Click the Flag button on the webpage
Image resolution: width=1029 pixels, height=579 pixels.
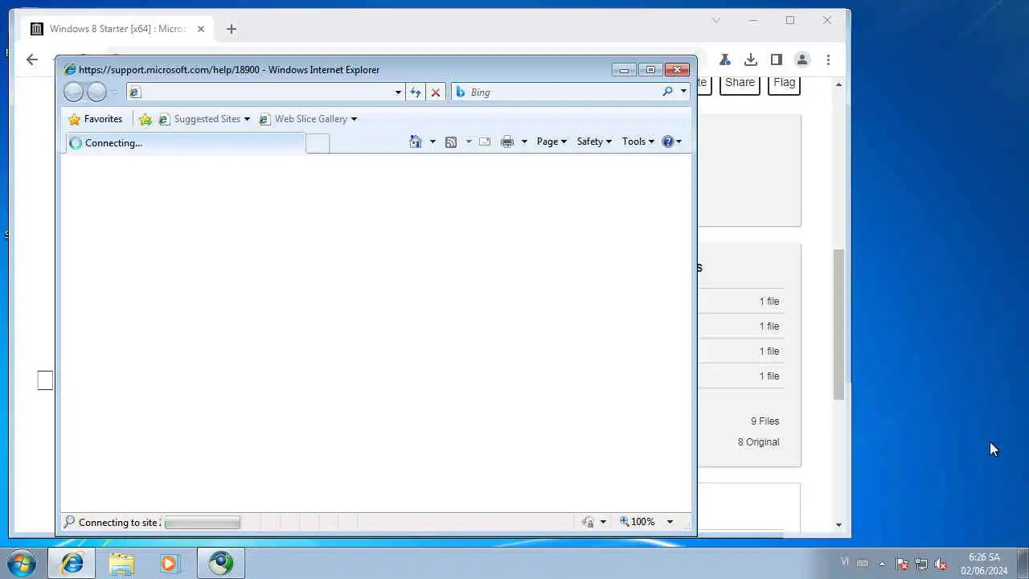coord(784,82)
